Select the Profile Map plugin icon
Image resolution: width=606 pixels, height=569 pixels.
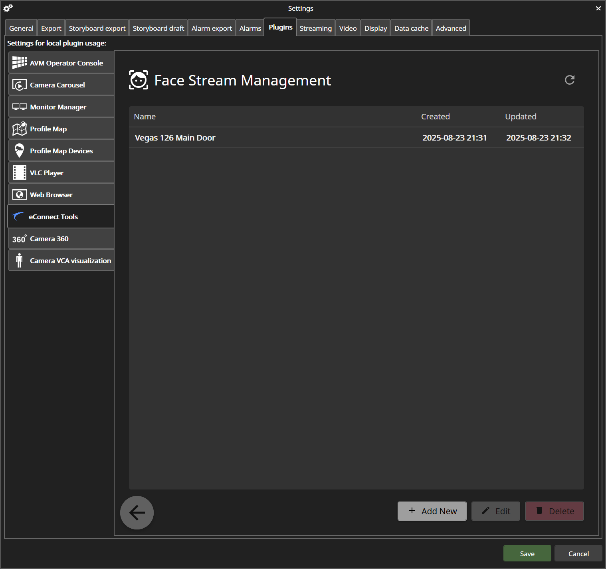19,129
